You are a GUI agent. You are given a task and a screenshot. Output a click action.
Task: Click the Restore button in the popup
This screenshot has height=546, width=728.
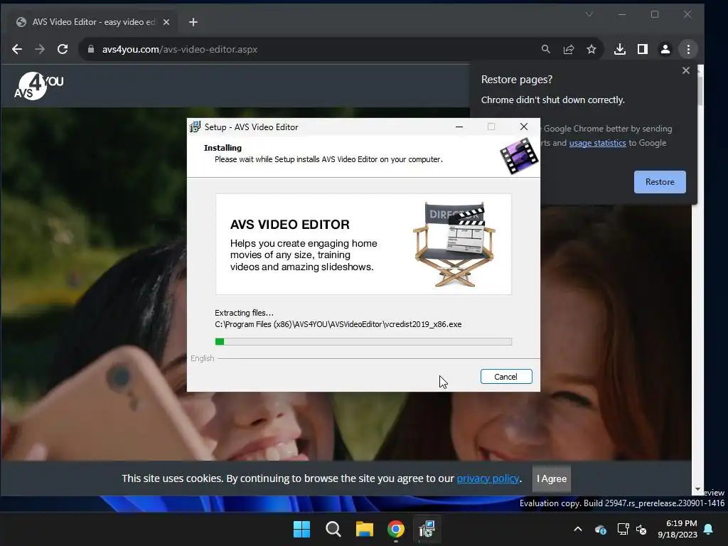point(660,182)
